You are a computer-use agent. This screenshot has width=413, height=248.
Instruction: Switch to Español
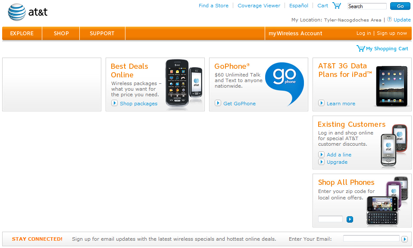coord(299,6)
